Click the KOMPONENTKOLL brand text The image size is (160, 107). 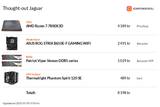pos(143,9)
